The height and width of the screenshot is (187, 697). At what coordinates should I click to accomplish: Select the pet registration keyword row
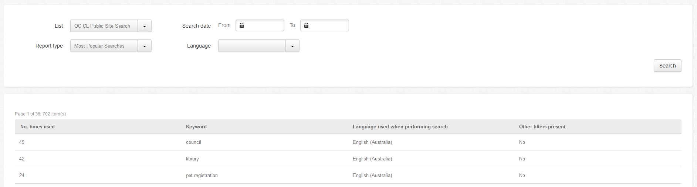tap(202, 175)
